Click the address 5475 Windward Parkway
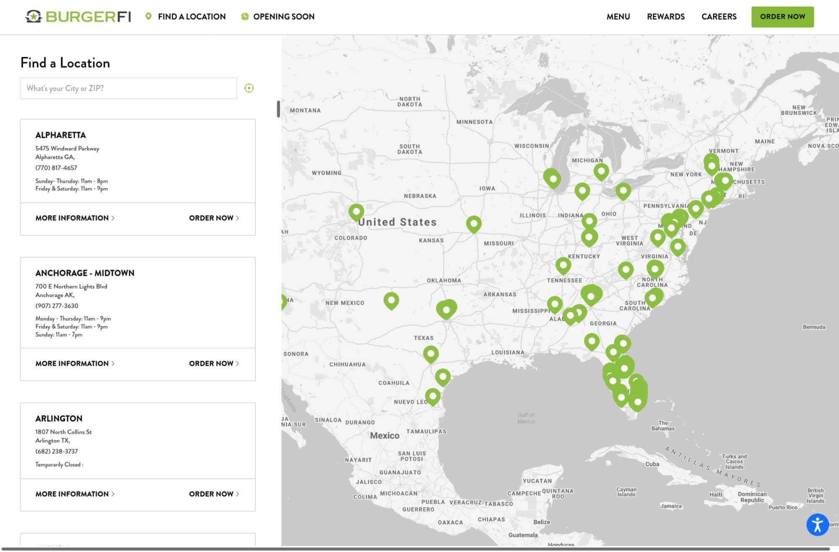 coord(67,148)
